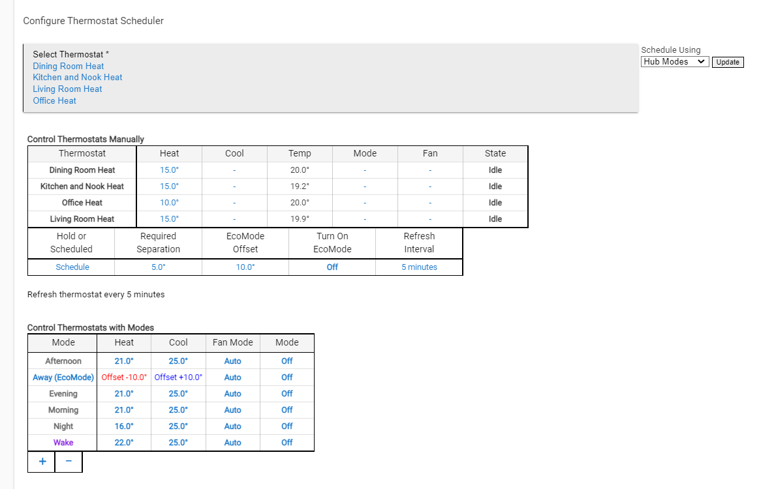Toggle the Fan Mode Auto for Morning mode

click(232, 409)
